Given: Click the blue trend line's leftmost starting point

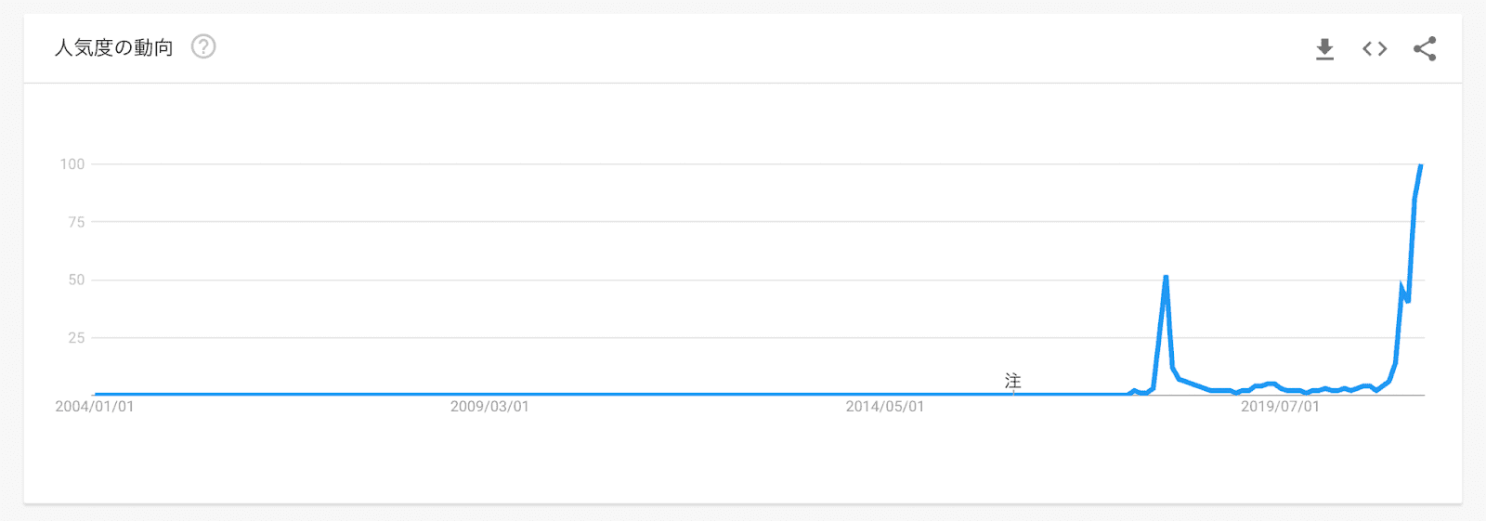Looking at the screenshot, I should click(x=96, y=394).
